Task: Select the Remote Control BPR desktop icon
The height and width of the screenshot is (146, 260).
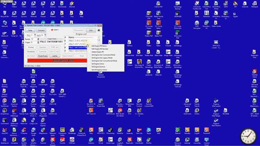Action: tap(149, 103)
